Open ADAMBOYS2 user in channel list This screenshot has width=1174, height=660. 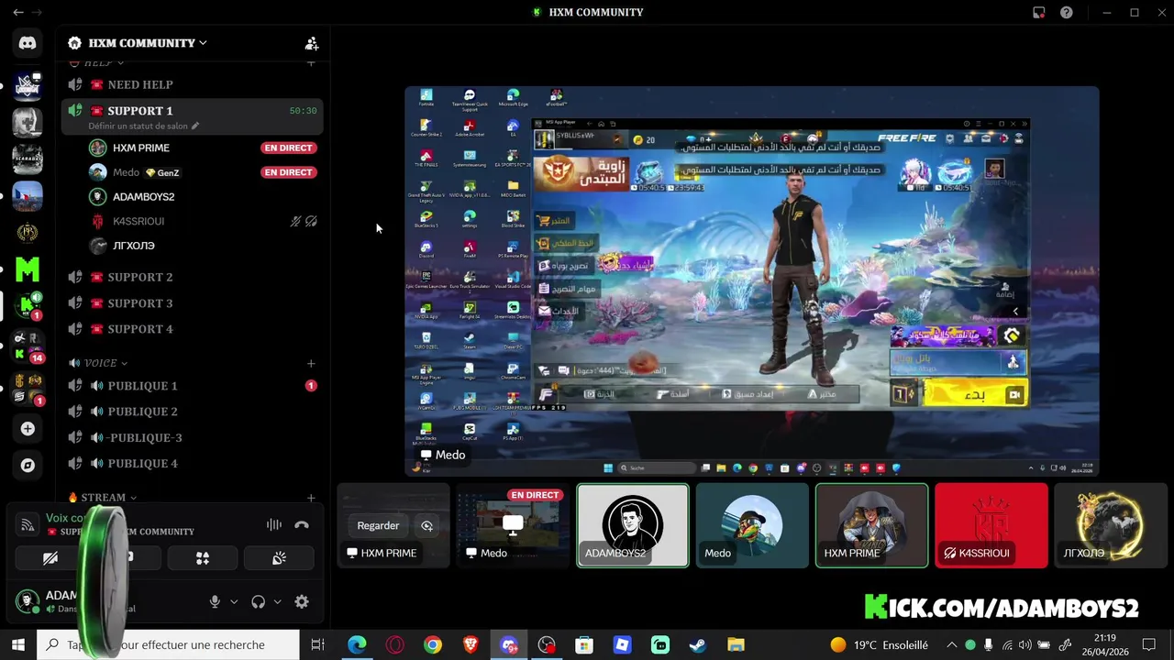click(x=202, y=196)
